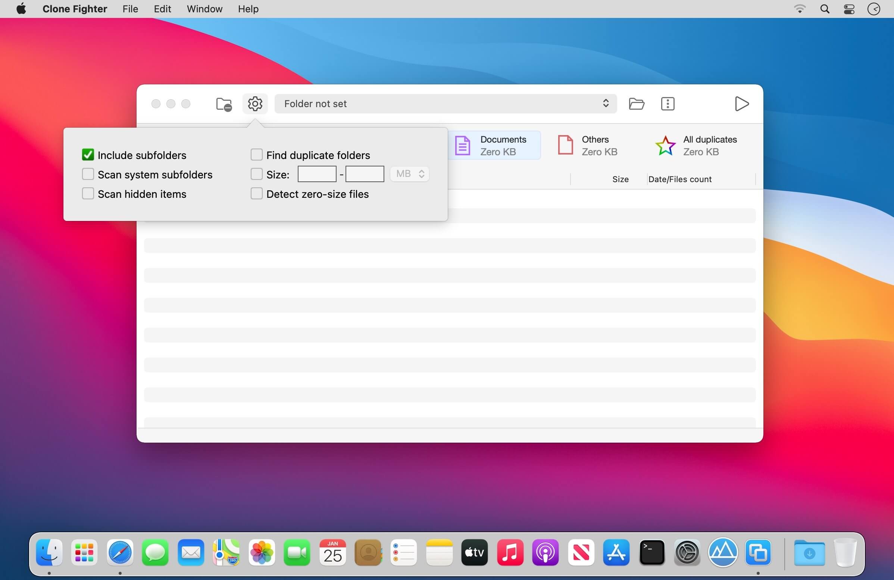Launch Safari from the dock

[x=120, y=552]
